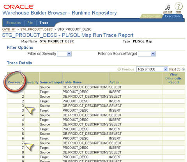
Task: Click the first STG_PRODUCT_DESC breadcrumb link
Action: (x=37, y=29)
